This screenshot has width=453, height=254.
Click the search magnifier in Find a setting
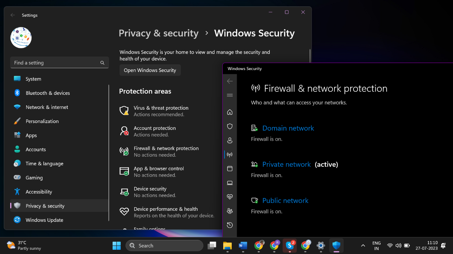pos(102,63)
